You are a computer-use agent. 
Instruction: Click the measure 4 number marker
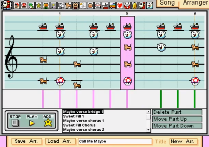tap(60, 13)
